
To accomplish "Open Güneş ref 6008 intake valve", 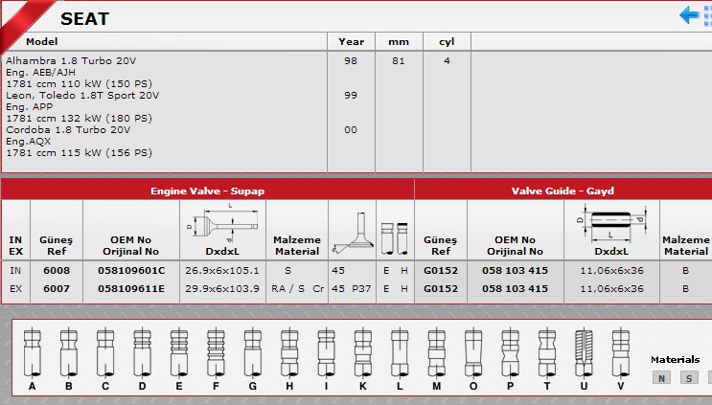I will coord(57,271).
